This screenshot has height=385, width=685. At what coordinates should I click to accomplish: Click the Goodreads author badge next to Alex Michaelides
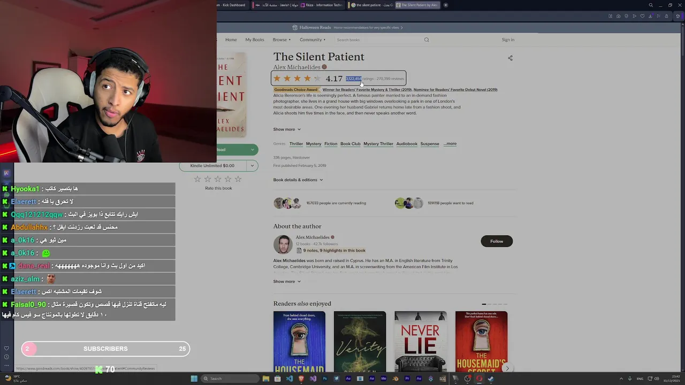[x=324, y=67]
